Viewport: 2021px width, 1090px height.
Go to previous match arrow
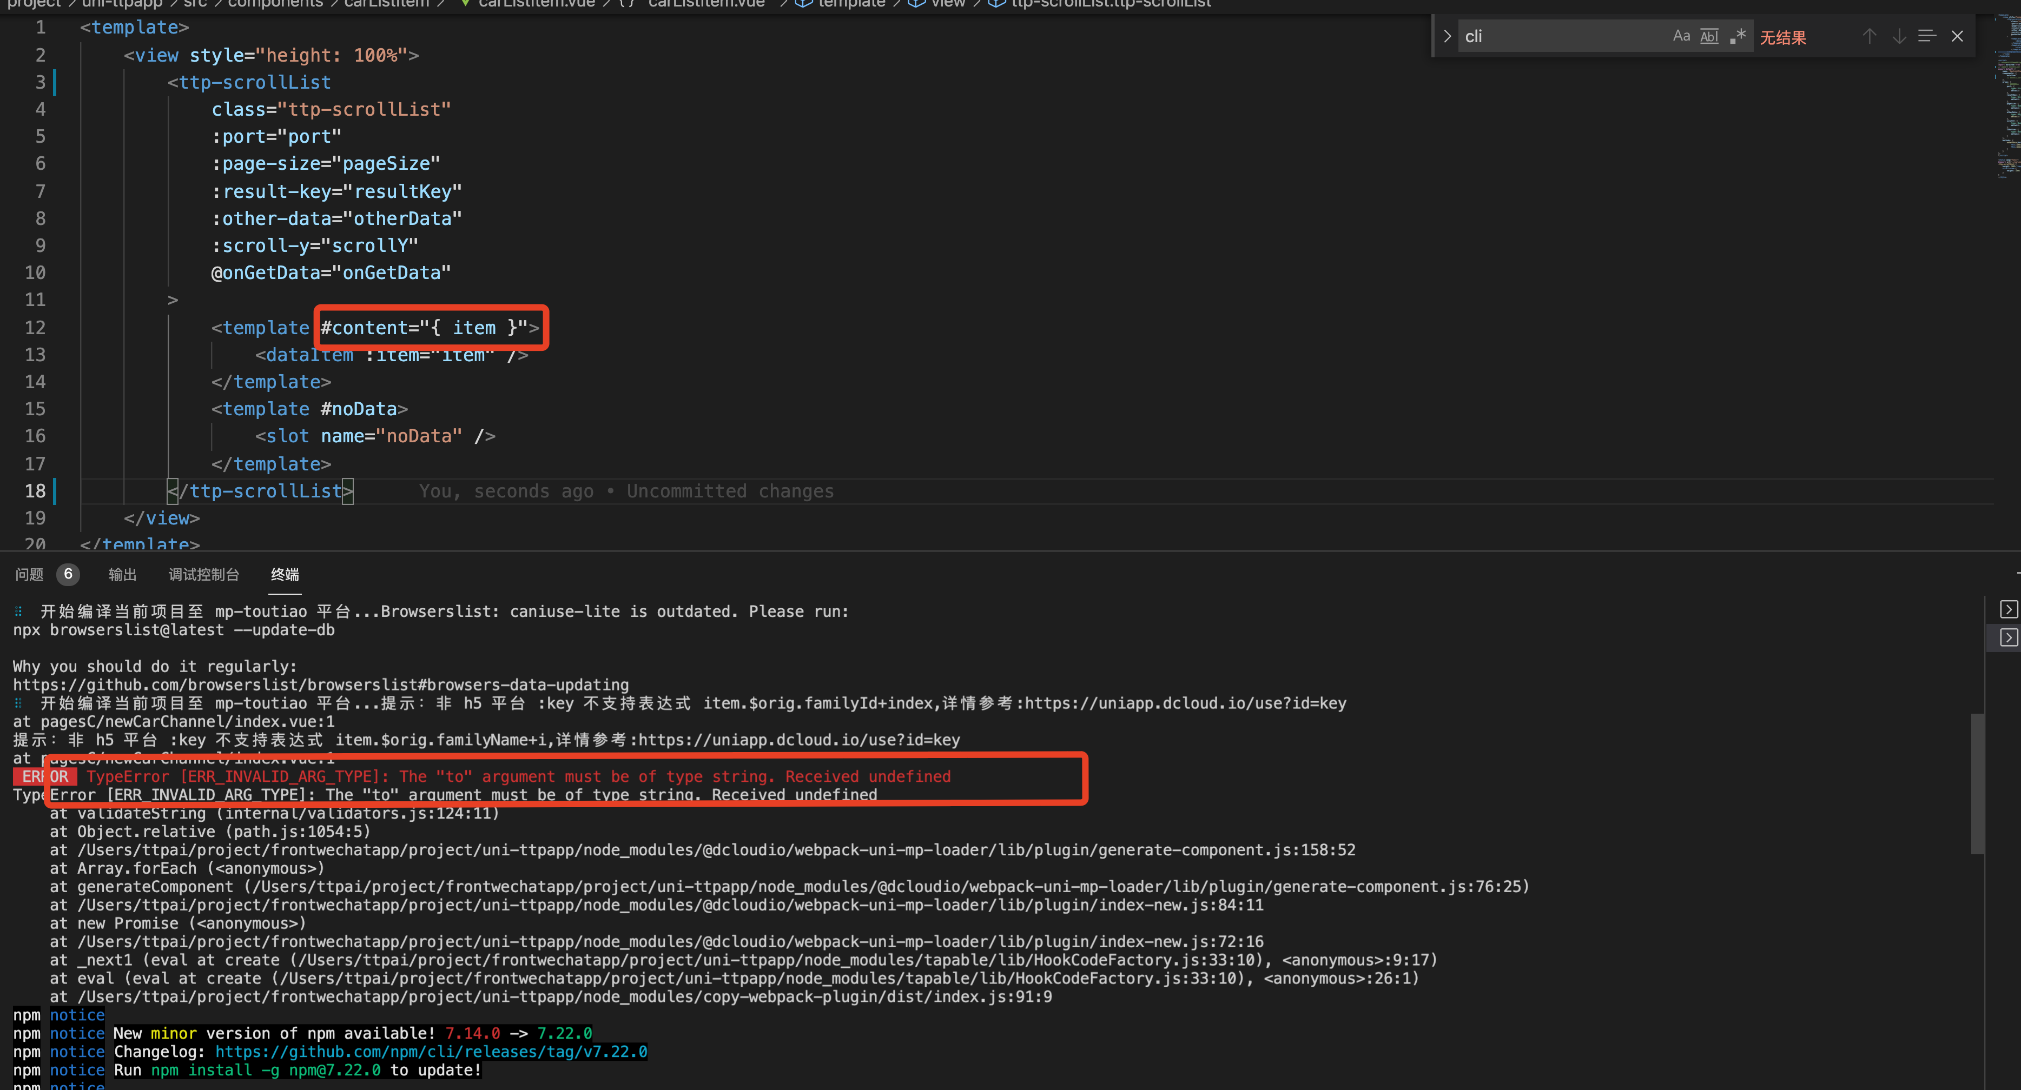click(1870, 36)
